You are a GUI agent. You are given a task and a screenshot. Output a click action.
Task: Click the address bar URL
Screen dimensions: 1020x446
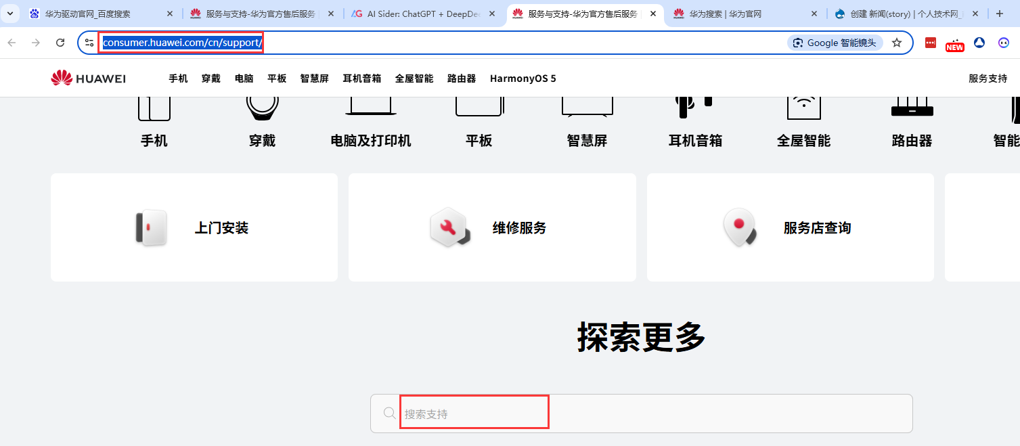pyautogui.click(x=182, y=43)
